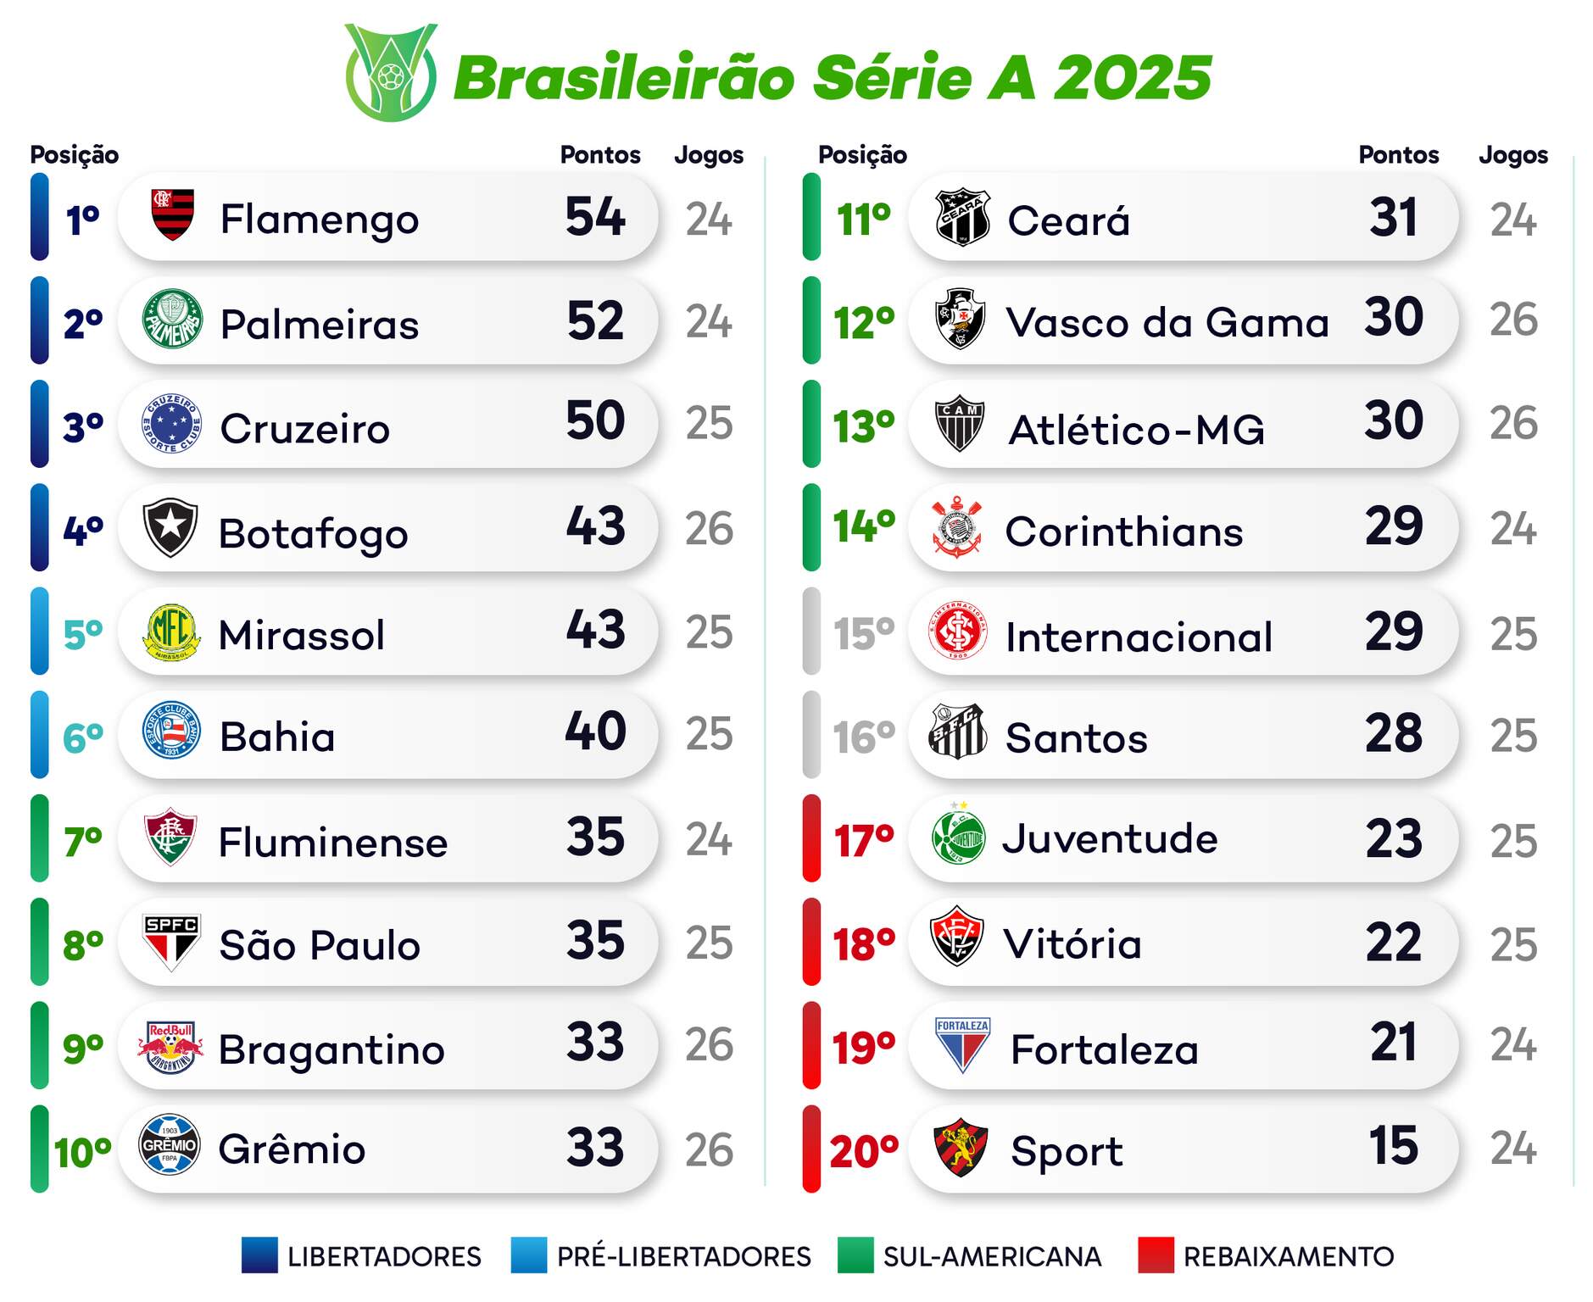The width and height of the screenshot is (1593, 1302).
Task: Click the Brasileirão Série A 2025 title
Action: point(833,78)
